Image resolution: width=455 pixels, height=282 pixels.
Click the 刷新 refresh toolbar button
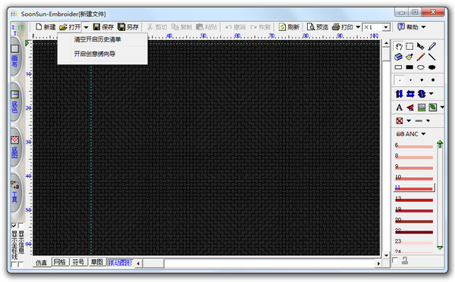pos(289,27)
